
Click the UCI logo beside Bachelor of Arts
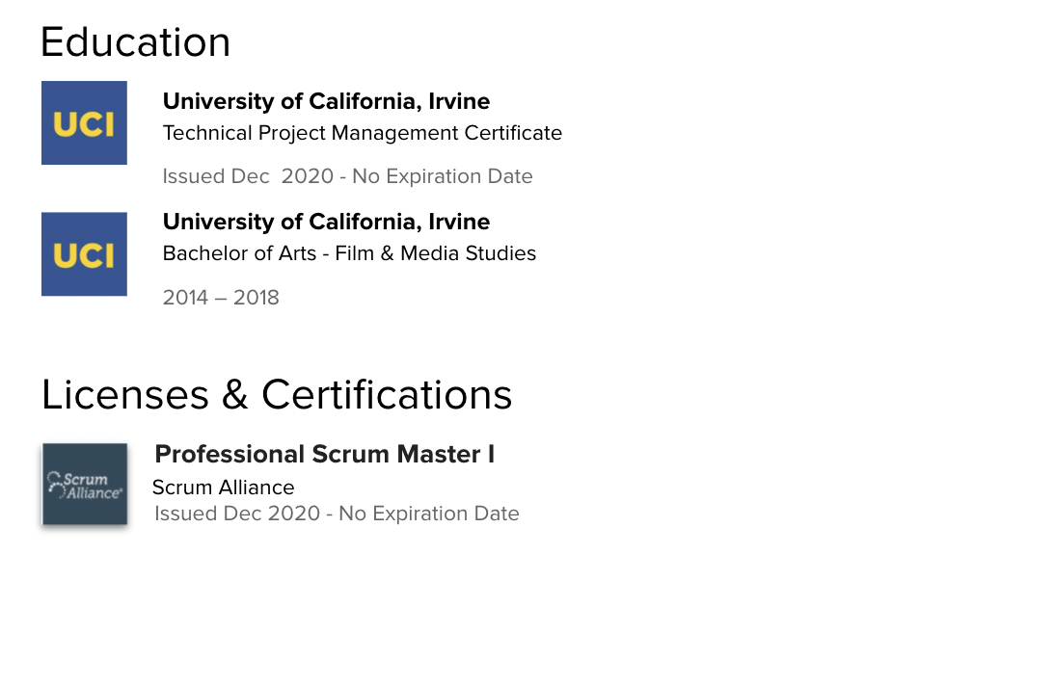tap(84, 254)
